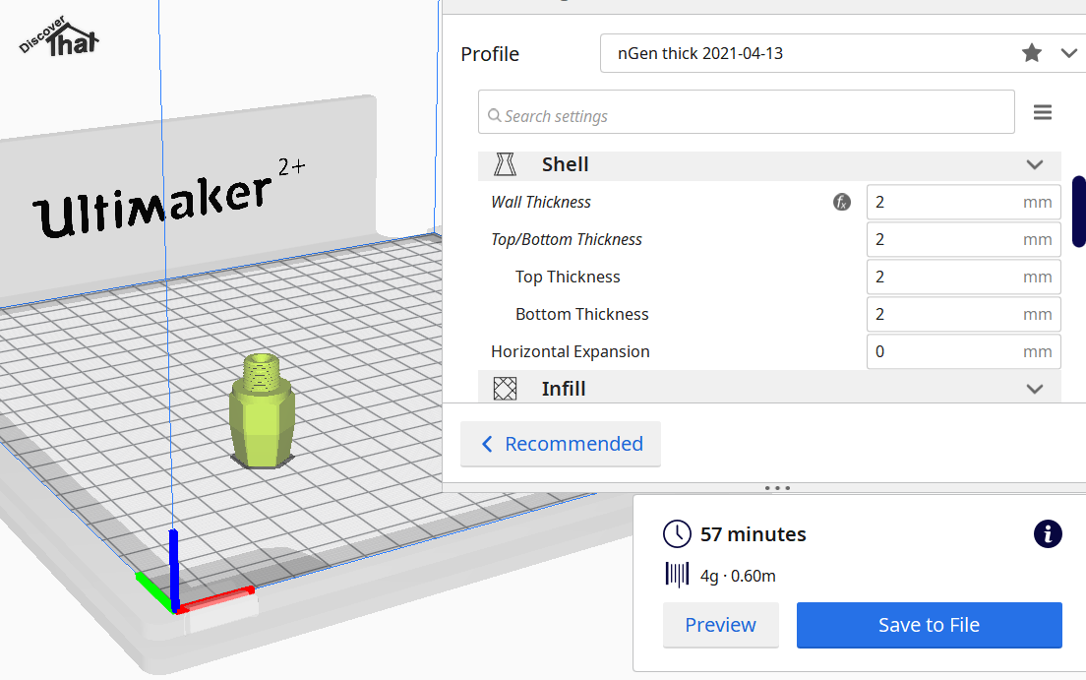1086x680 pixels.
Task: Click the settings panel resize handle dots
Action: 777,488
